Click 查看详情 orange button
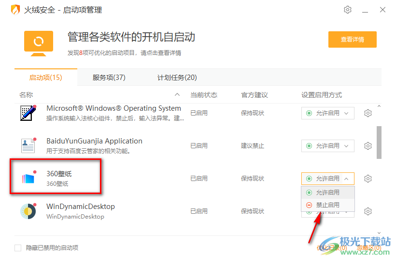The width and height of the screenshot is (396, 260). point(353,39)
